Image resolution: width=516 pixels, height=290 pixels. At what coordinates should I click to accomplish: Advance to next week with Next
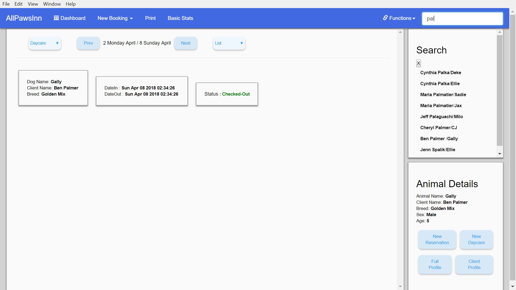[185, 43]
